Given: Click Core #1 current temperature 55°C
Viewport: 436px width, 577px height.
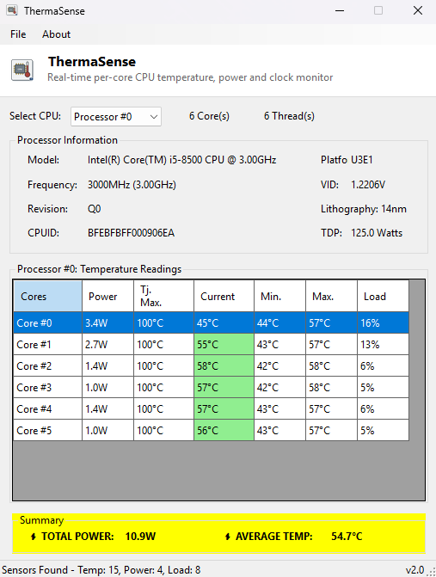Looking at the screenshot, I should click(224, 345).
